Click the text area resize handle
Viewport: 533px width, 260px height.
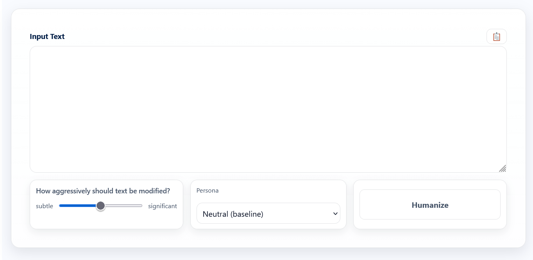[x=503, y=168]
